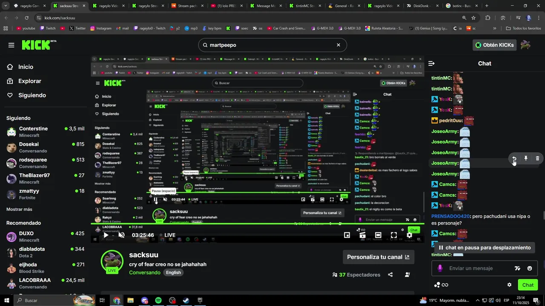545x306 pixels.
Task: Share the stream with share icon
Action: coord(390,275)
